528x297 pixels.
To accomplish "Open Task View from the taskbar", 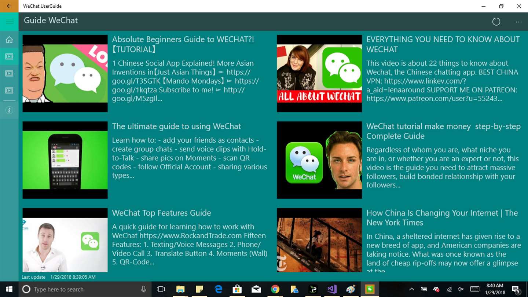I will pyautogui.click(x=161, y=289).
